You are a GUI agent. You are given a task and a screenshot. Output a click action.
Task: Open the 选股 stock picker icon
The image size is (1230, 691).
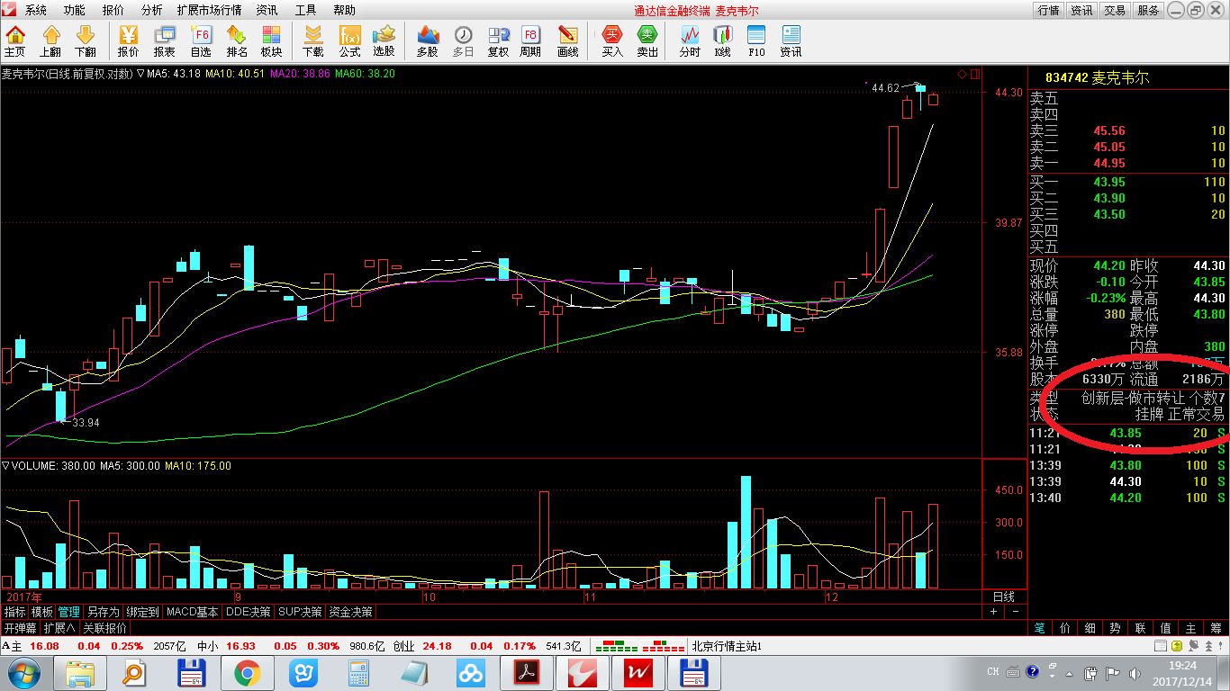[x=384, y=41]
